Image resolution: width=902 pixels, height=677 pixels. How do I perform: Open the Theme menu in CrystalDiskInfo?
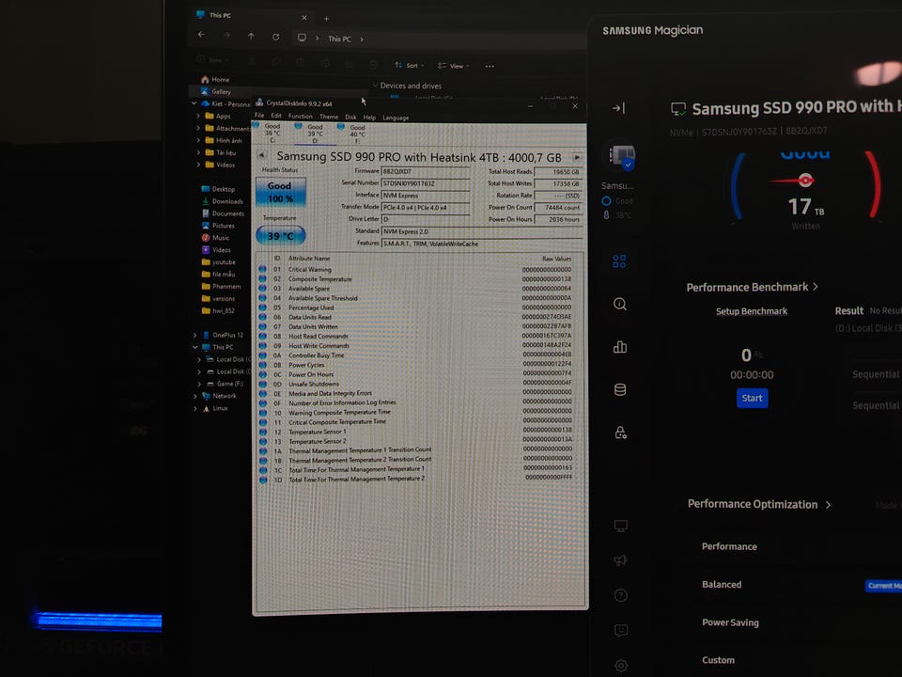pos(329,117)
